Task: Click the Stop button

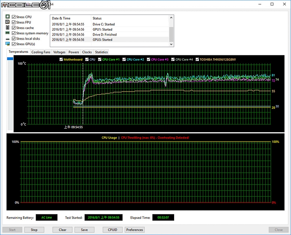Action: pos(34,230)
